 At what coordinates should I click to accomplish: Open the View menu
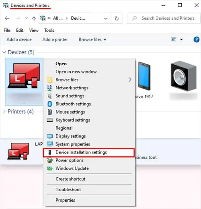tap(34, 30)
